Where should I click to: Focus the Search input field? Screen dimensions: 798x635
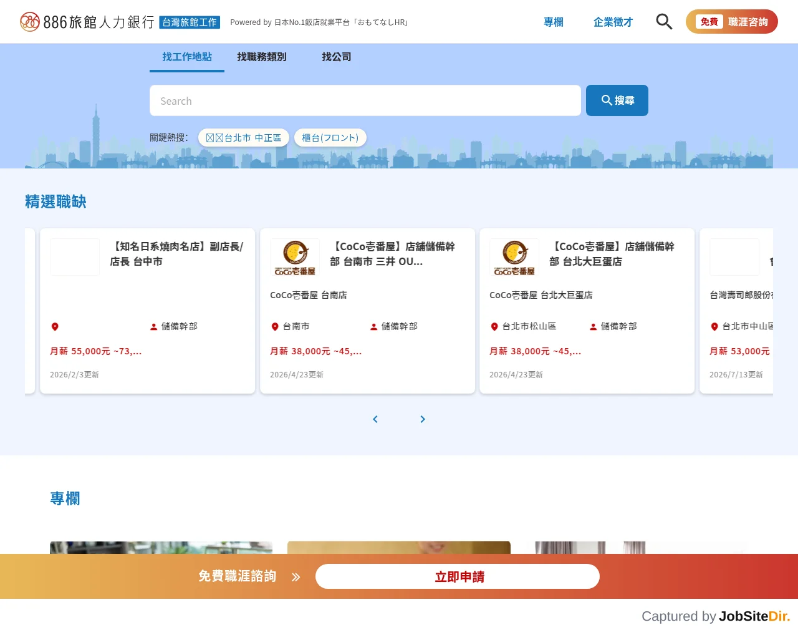(365, 100)
